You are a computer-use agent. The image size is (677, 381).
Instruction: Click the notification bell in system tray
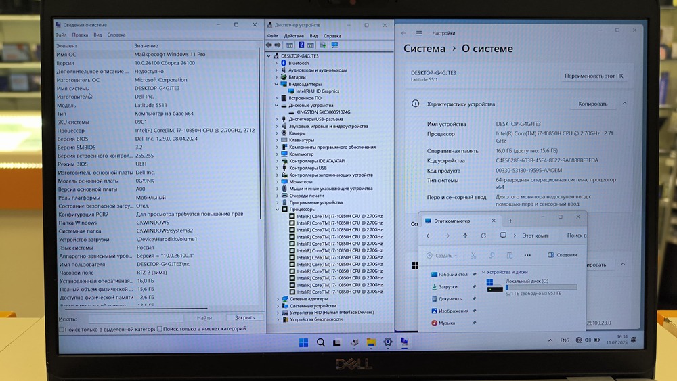[634, 340]
